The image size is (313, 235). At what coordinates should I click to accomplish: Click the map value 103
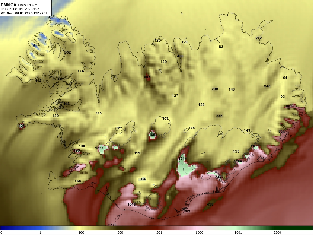166,118
